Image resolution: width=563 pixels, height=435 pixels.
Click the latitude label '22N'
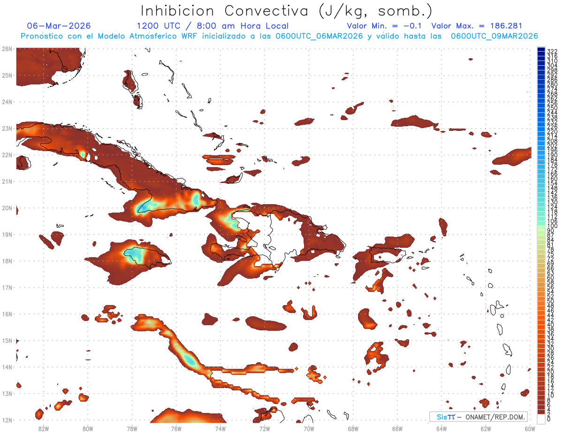point(7,155)
